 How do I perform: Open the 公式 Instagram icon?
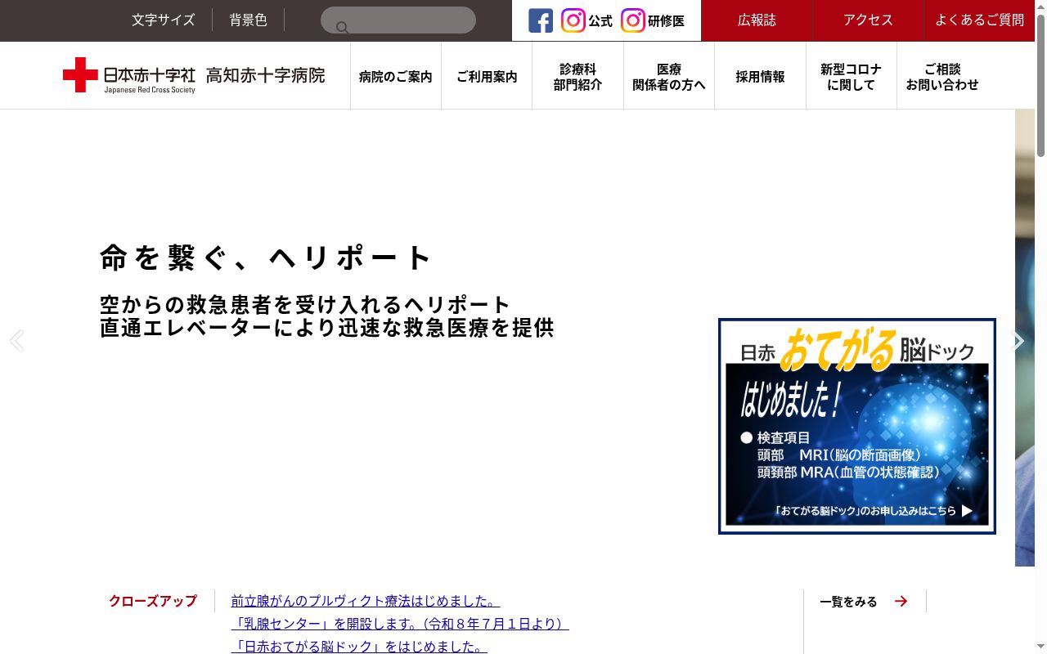click(573, 20)
